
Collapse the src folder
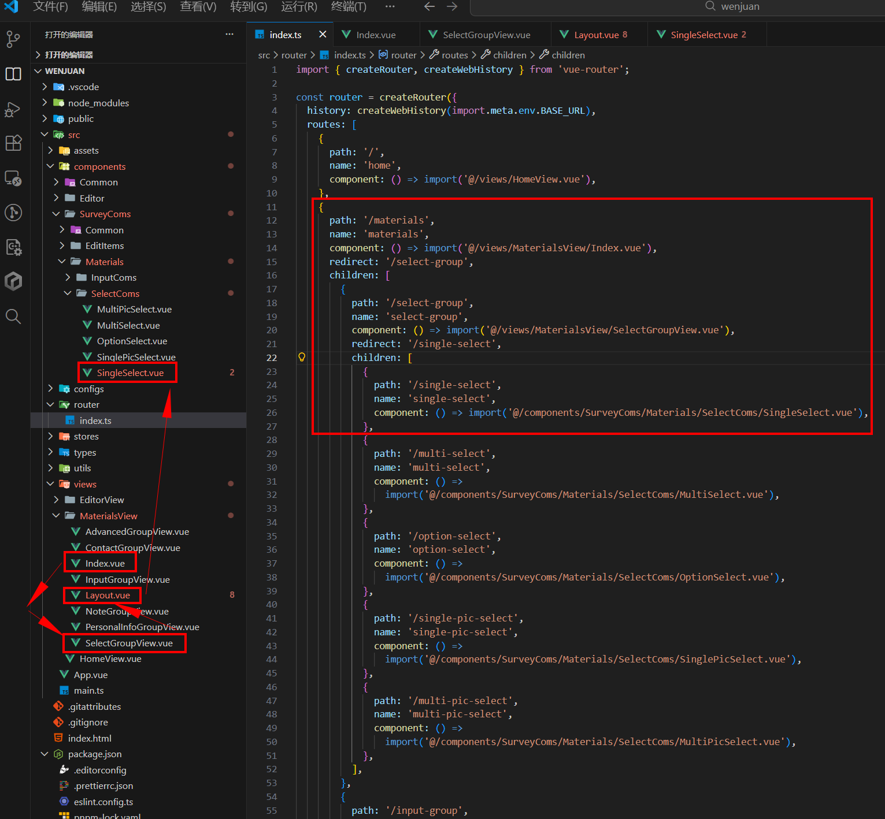pos(139,135)
